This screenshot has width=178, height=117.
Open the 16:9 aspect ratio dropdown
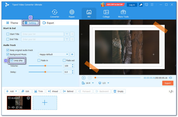[93, 83]
